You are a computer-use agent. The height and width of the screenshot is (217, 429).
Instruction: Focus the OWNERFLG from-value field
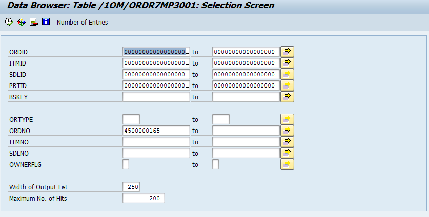[126, 164]
